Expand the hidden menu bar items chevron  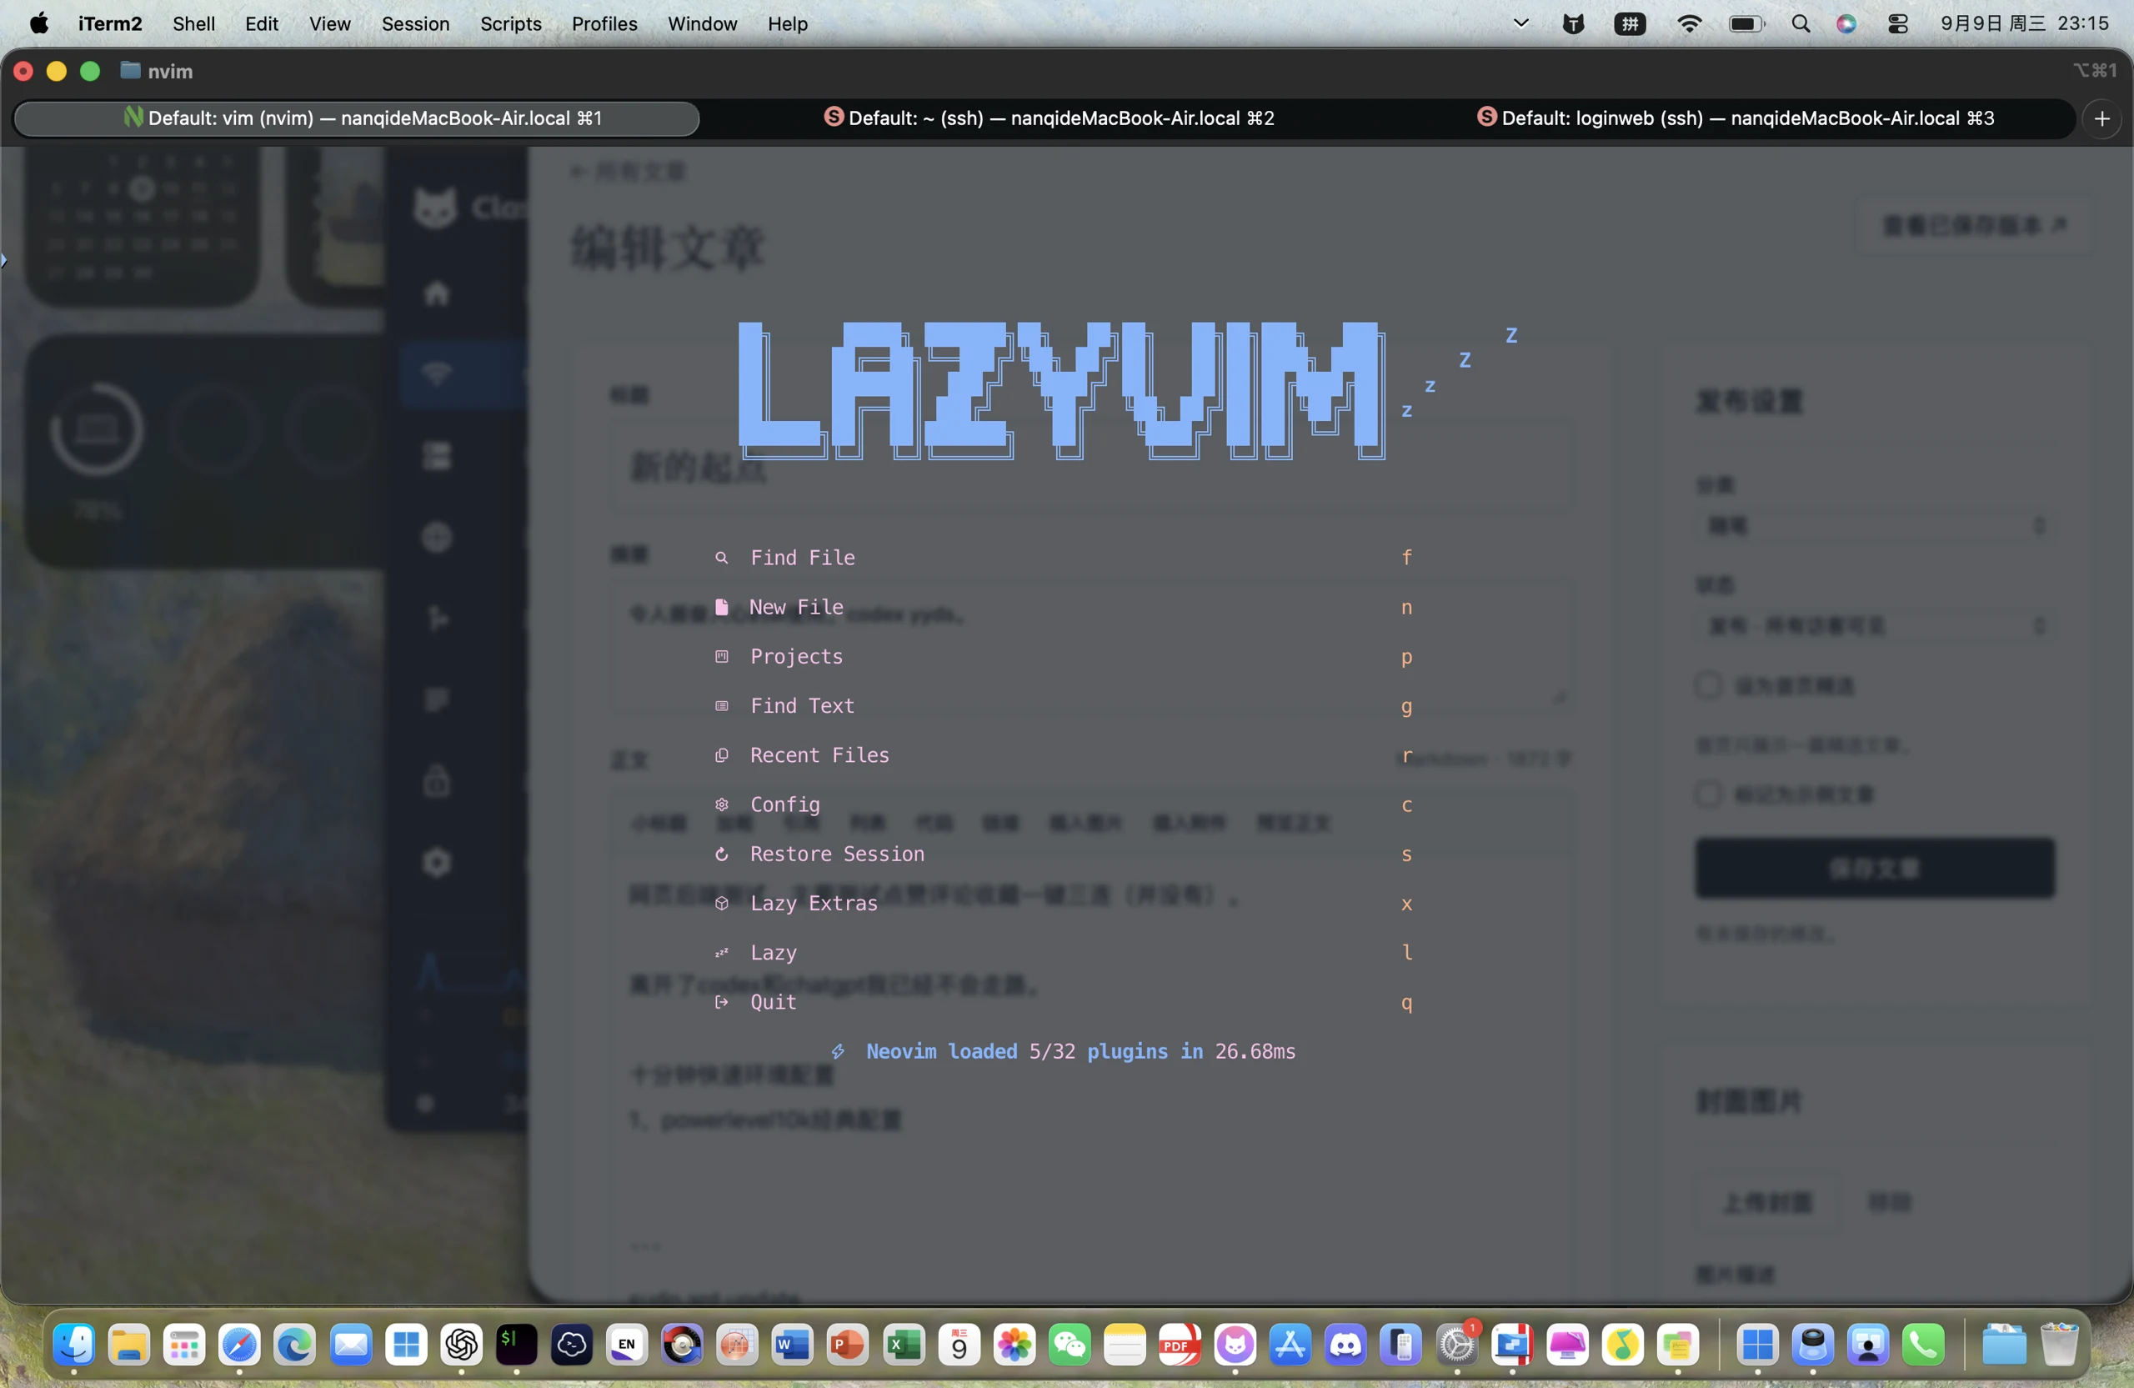tap(1520, 23)
